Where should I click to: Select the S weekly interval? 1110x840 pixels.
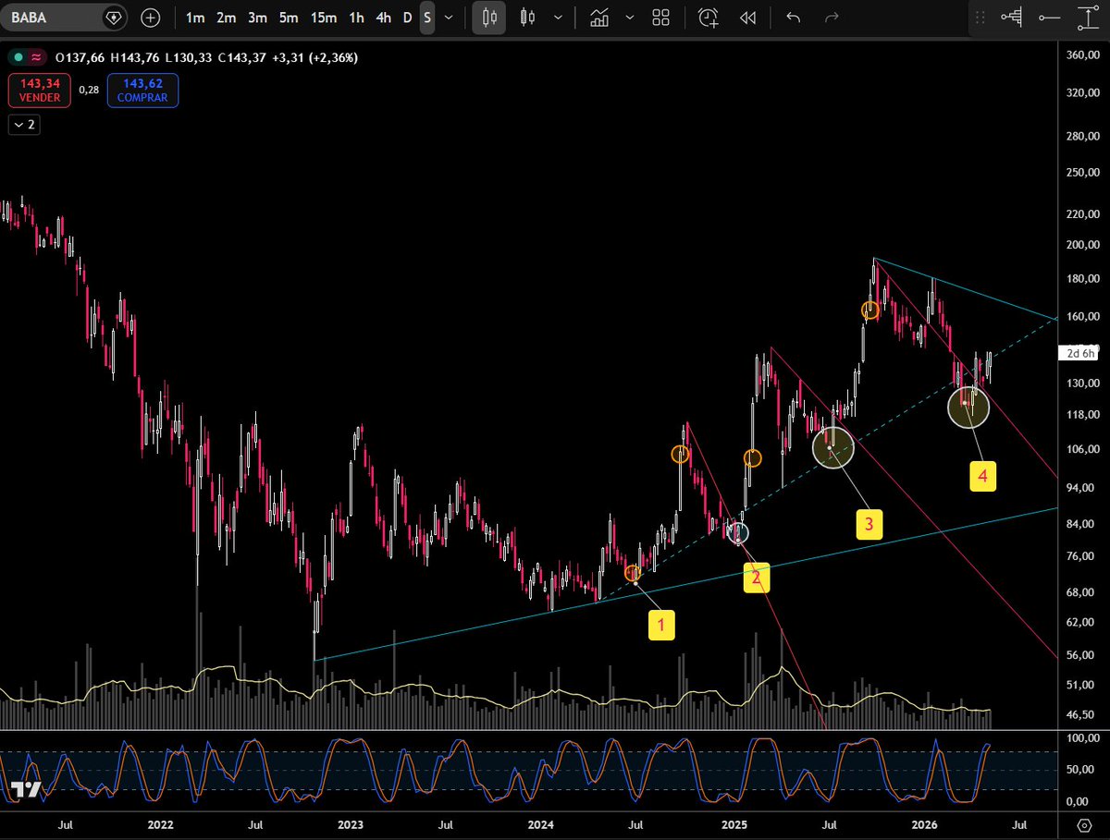tap(426, 18)
